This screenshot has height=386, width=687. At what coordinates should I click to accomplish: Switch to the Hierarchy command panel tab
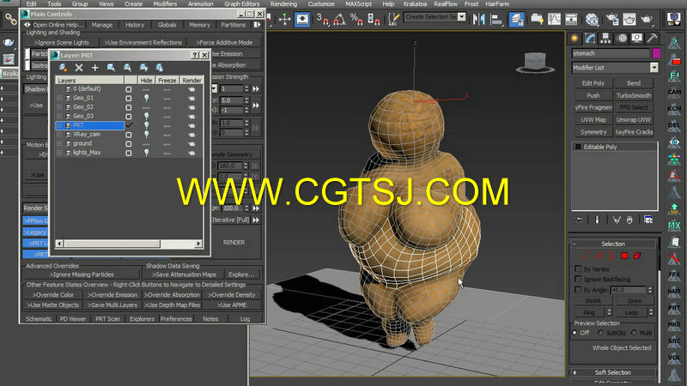pos(605,39)
